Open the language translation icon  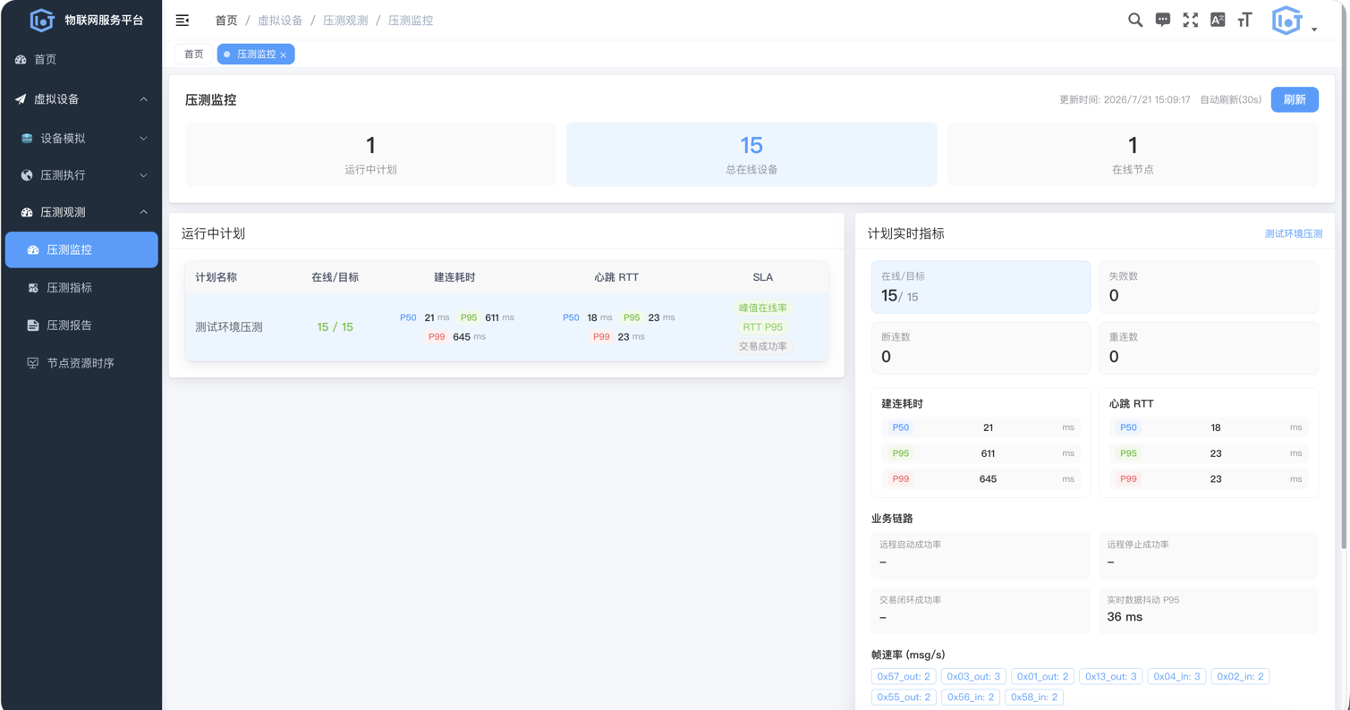pos(1218,20)
